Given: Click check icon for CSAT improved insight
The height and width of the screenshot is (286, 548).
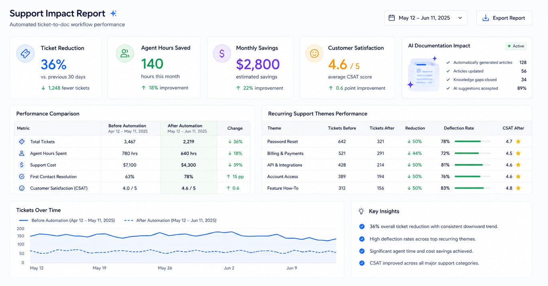Looking at the screenshot, I should pyautogui.click(x=362, y=263).
